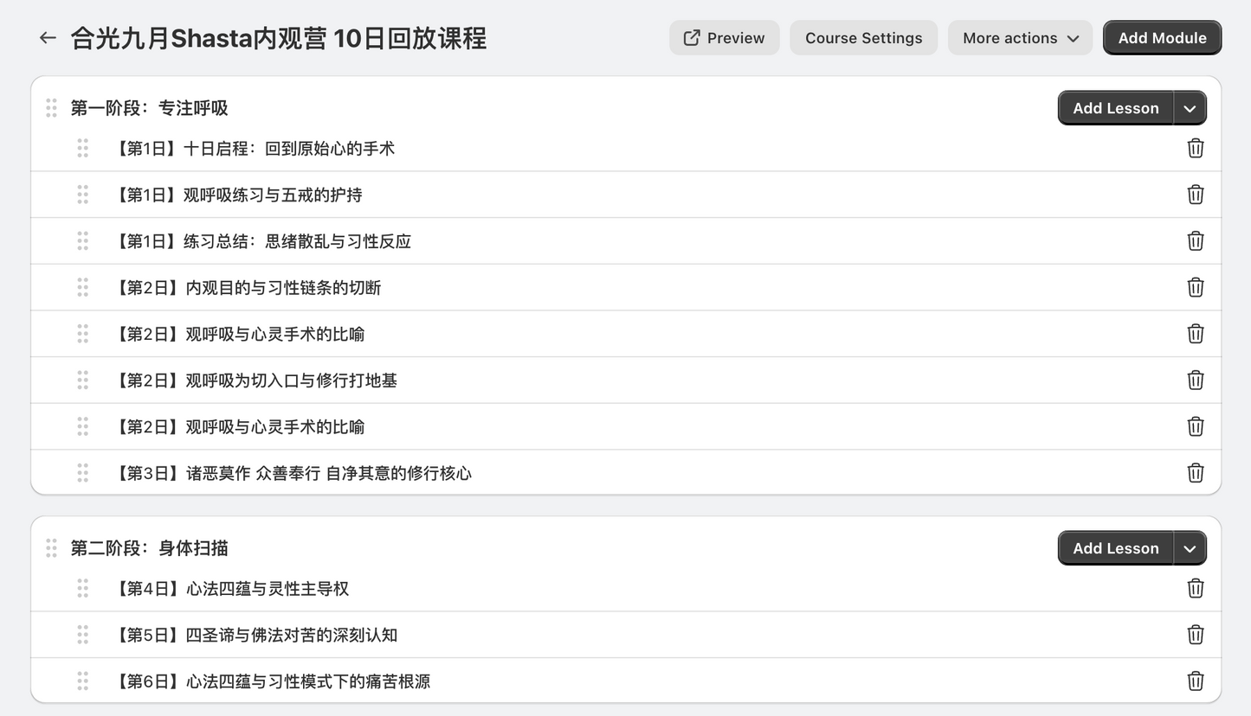This screenshot has height=716, width=1251.
Task: Grab drag handle of module 第二阶段：身体扫描
Action: [51, 548]
